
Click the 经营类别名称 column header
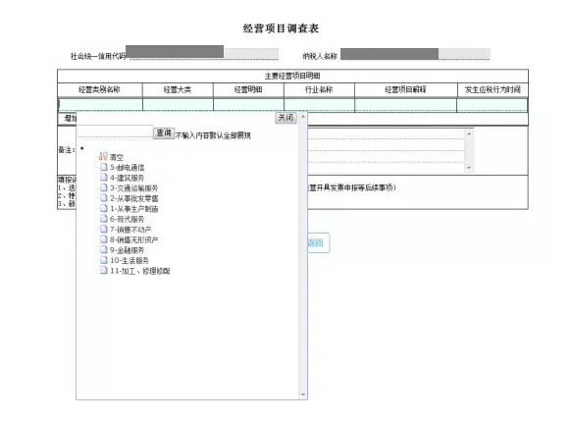point(100,89)
